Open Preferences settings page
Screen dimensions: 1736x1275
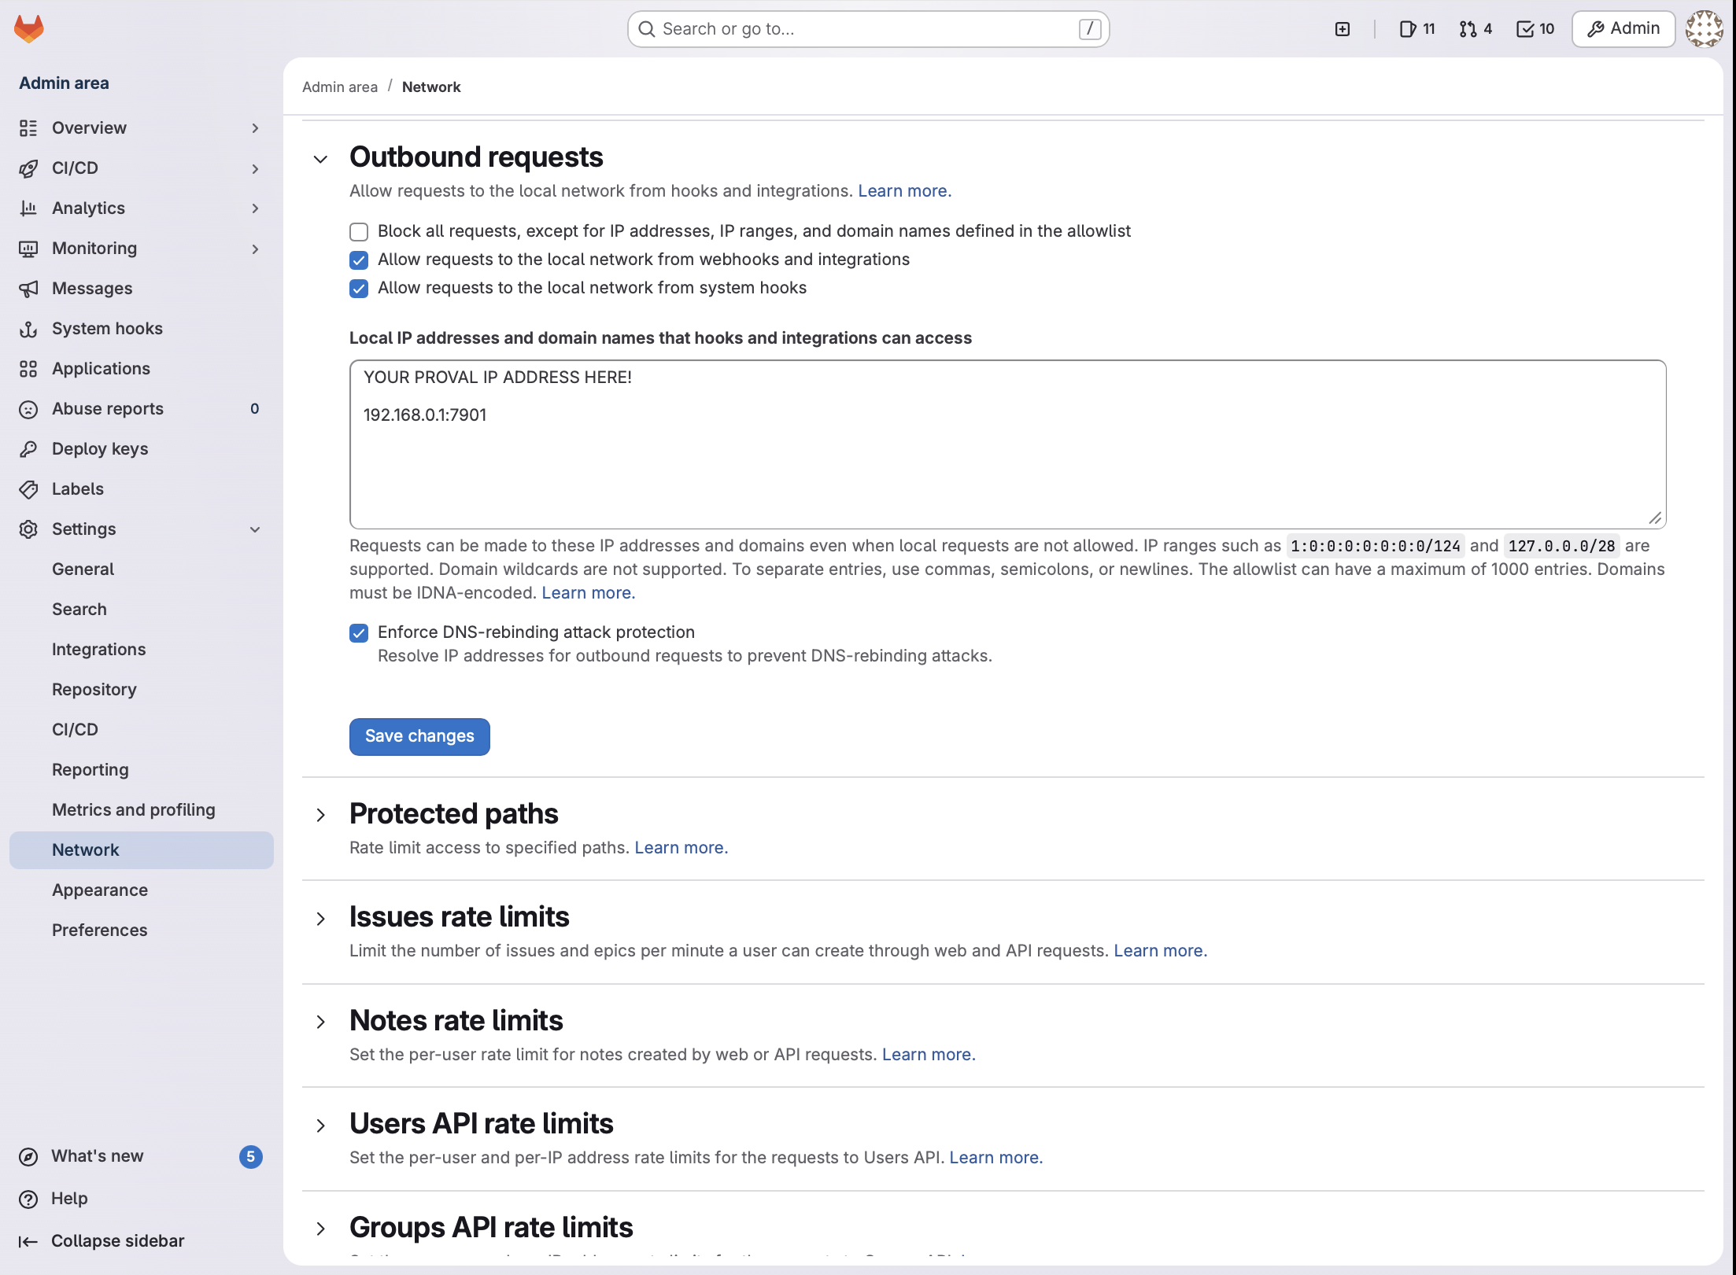point(142,930)
